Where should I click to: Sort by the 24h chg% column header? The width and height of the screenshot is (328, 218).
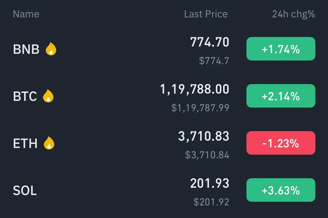(294, 14)
